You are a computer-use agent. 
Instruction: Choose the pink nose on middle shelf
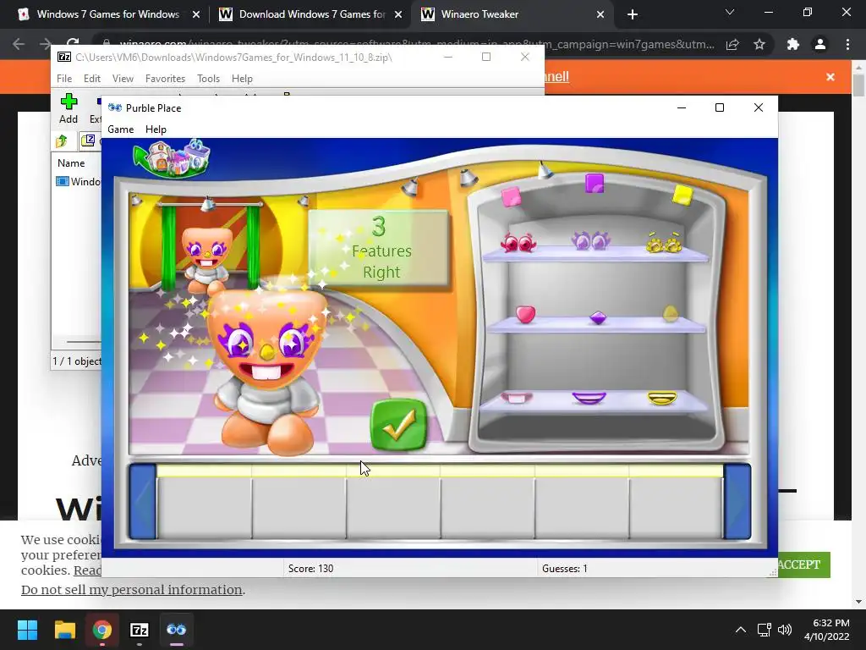(x=525, y=315)
